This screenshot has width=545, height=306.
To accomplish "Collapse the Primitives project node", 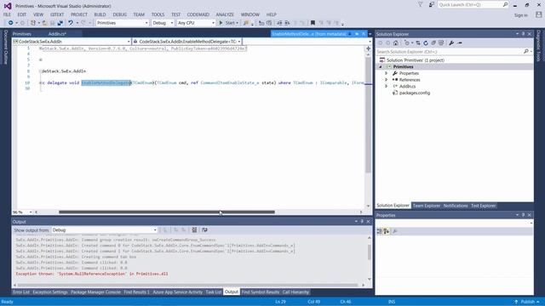I will pos(381,66).
